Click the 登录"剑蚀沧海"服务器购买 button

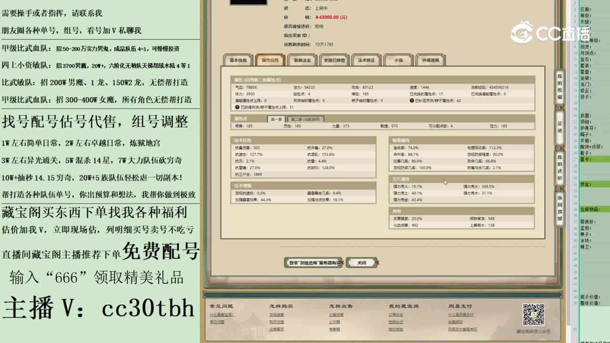coord(313,262)
